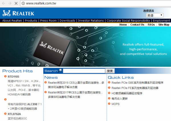
Task: Open the FAQs link
Action: click(151, 25)
